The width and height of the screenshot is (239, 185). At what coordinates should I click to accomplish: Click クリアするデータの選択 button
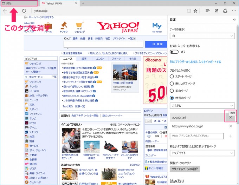tap(185, 169)
